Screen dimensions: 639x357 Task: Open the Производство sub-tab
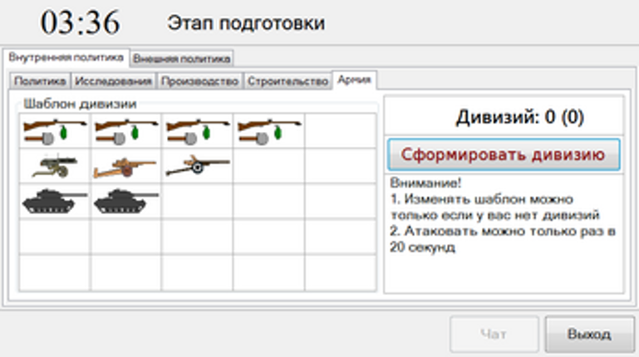click(x=199, y=81)
